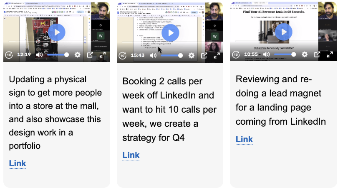Screen dimensions: 338x192
Task: Open Link under lead magnet description
Action: tap(245, 139)
